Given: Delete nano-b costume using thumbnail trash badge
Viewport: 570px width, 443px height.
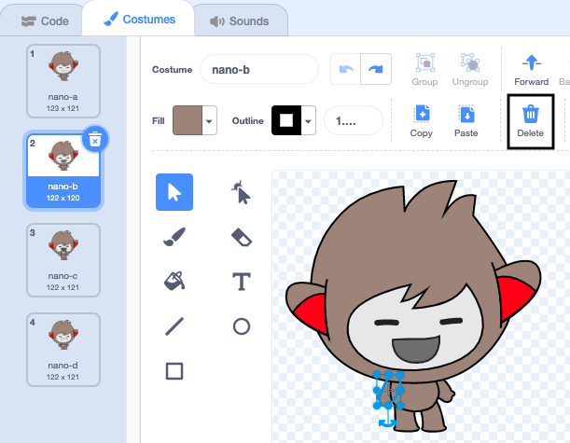Looking at the screenshot, I should (94, 140).
